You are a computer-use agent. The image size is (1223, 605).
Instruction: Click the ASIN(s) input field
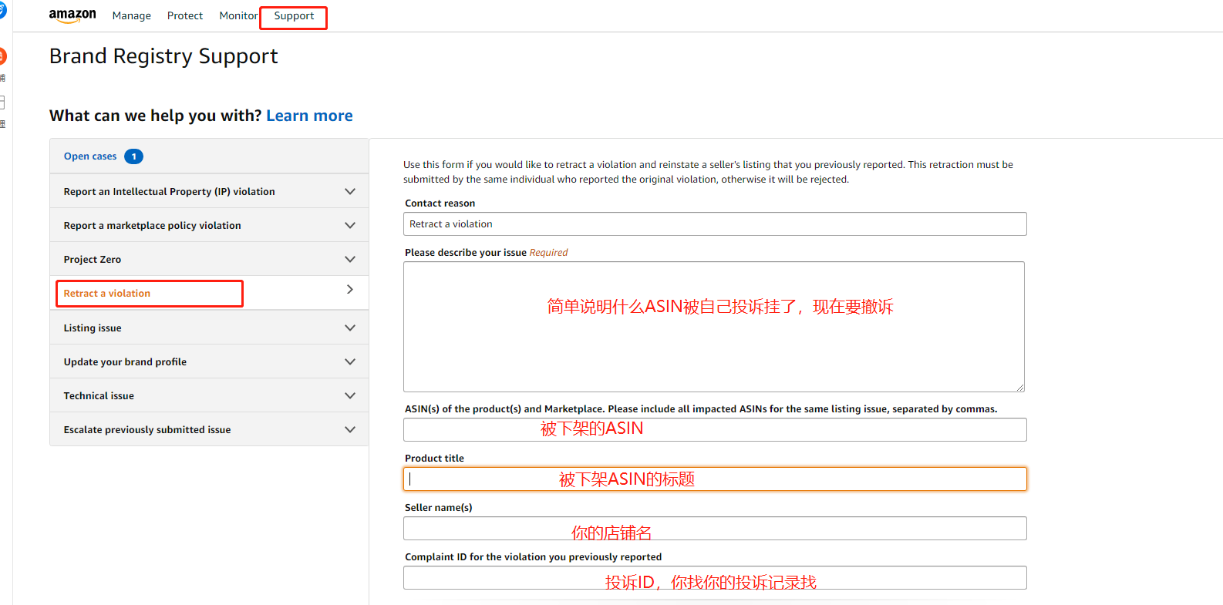pos(715,430)
